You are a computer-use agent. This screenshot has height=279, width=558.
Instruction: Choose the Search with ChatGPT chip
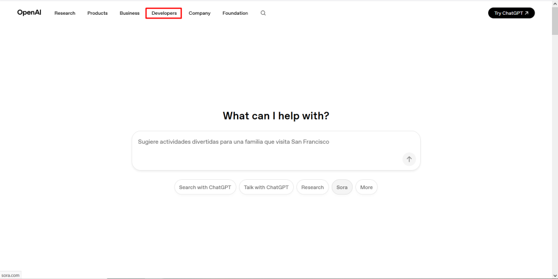205,187
